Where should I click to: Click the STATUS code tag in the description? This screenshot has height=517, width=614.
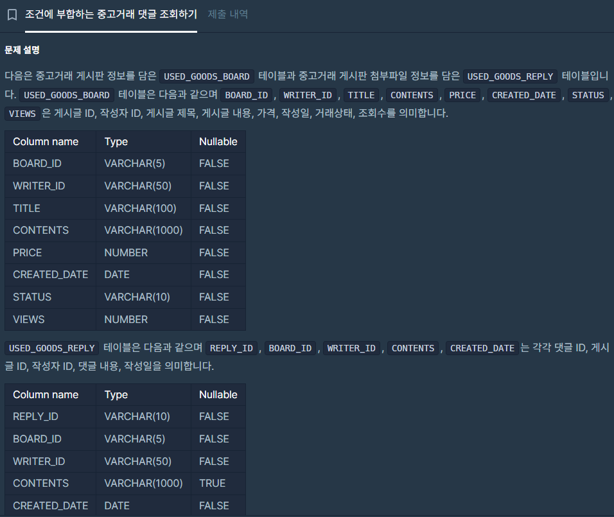point(588,95)
